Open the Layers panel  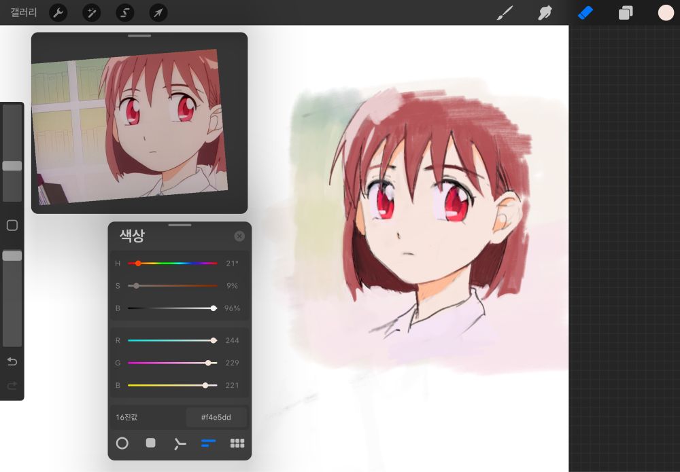click(x=625, y=12)
